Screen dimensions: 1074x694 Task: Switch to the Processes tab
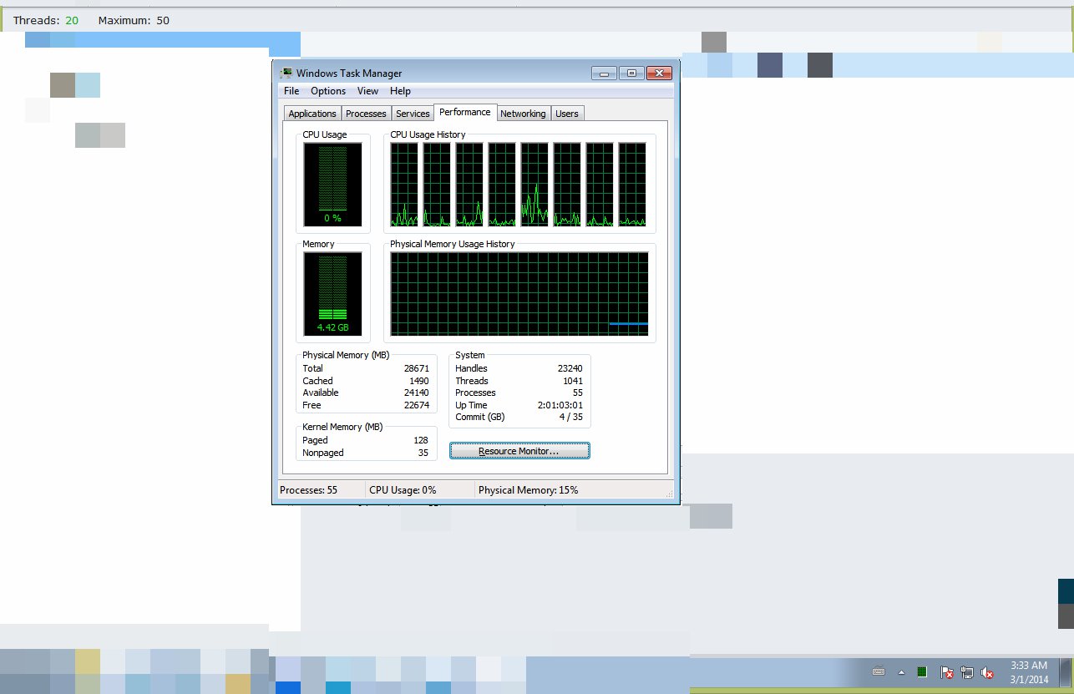tap(366, 114)
